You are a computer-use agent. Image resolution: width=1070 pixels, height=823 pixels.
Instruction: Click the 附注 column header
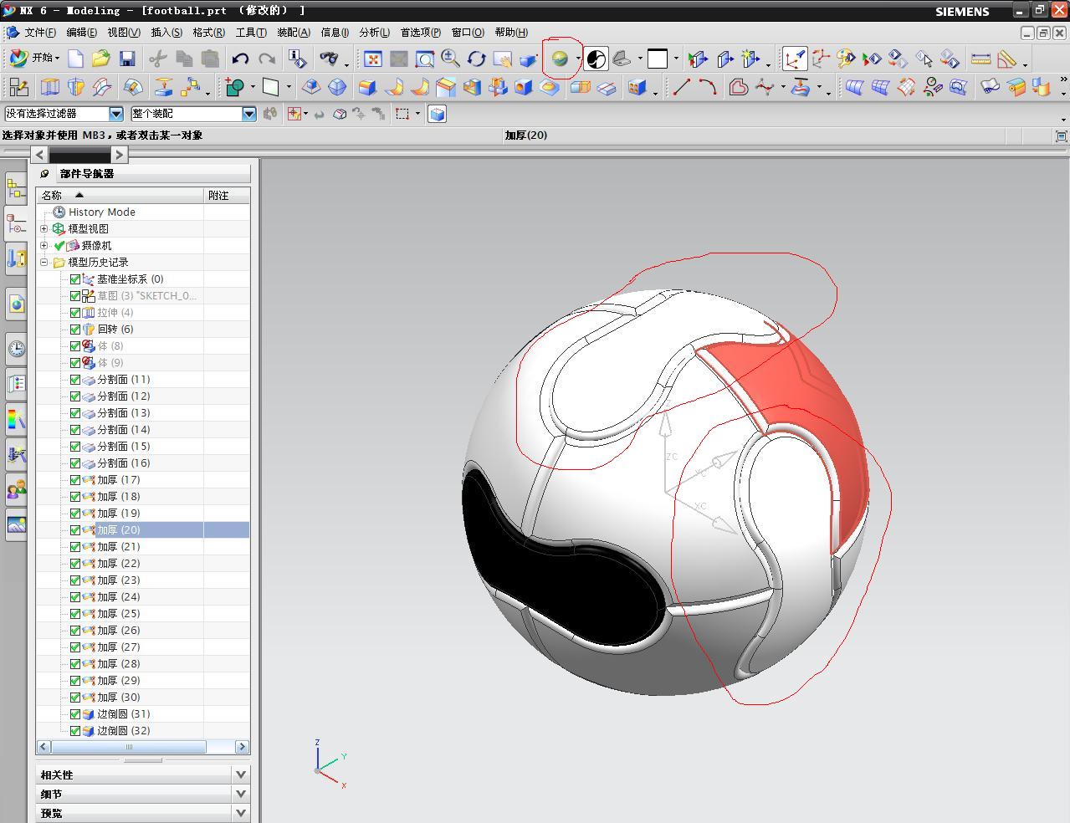(x=228, y=195)
